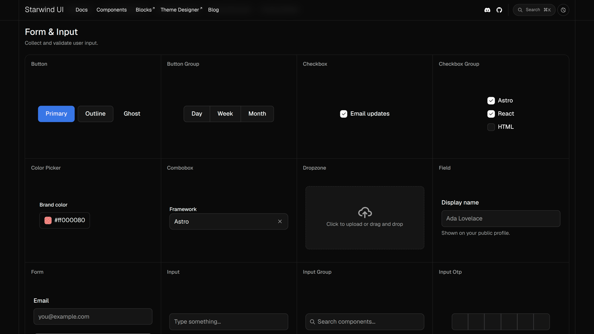Click the Display name label
Screen dimensions: 594x334
[460, 203]
